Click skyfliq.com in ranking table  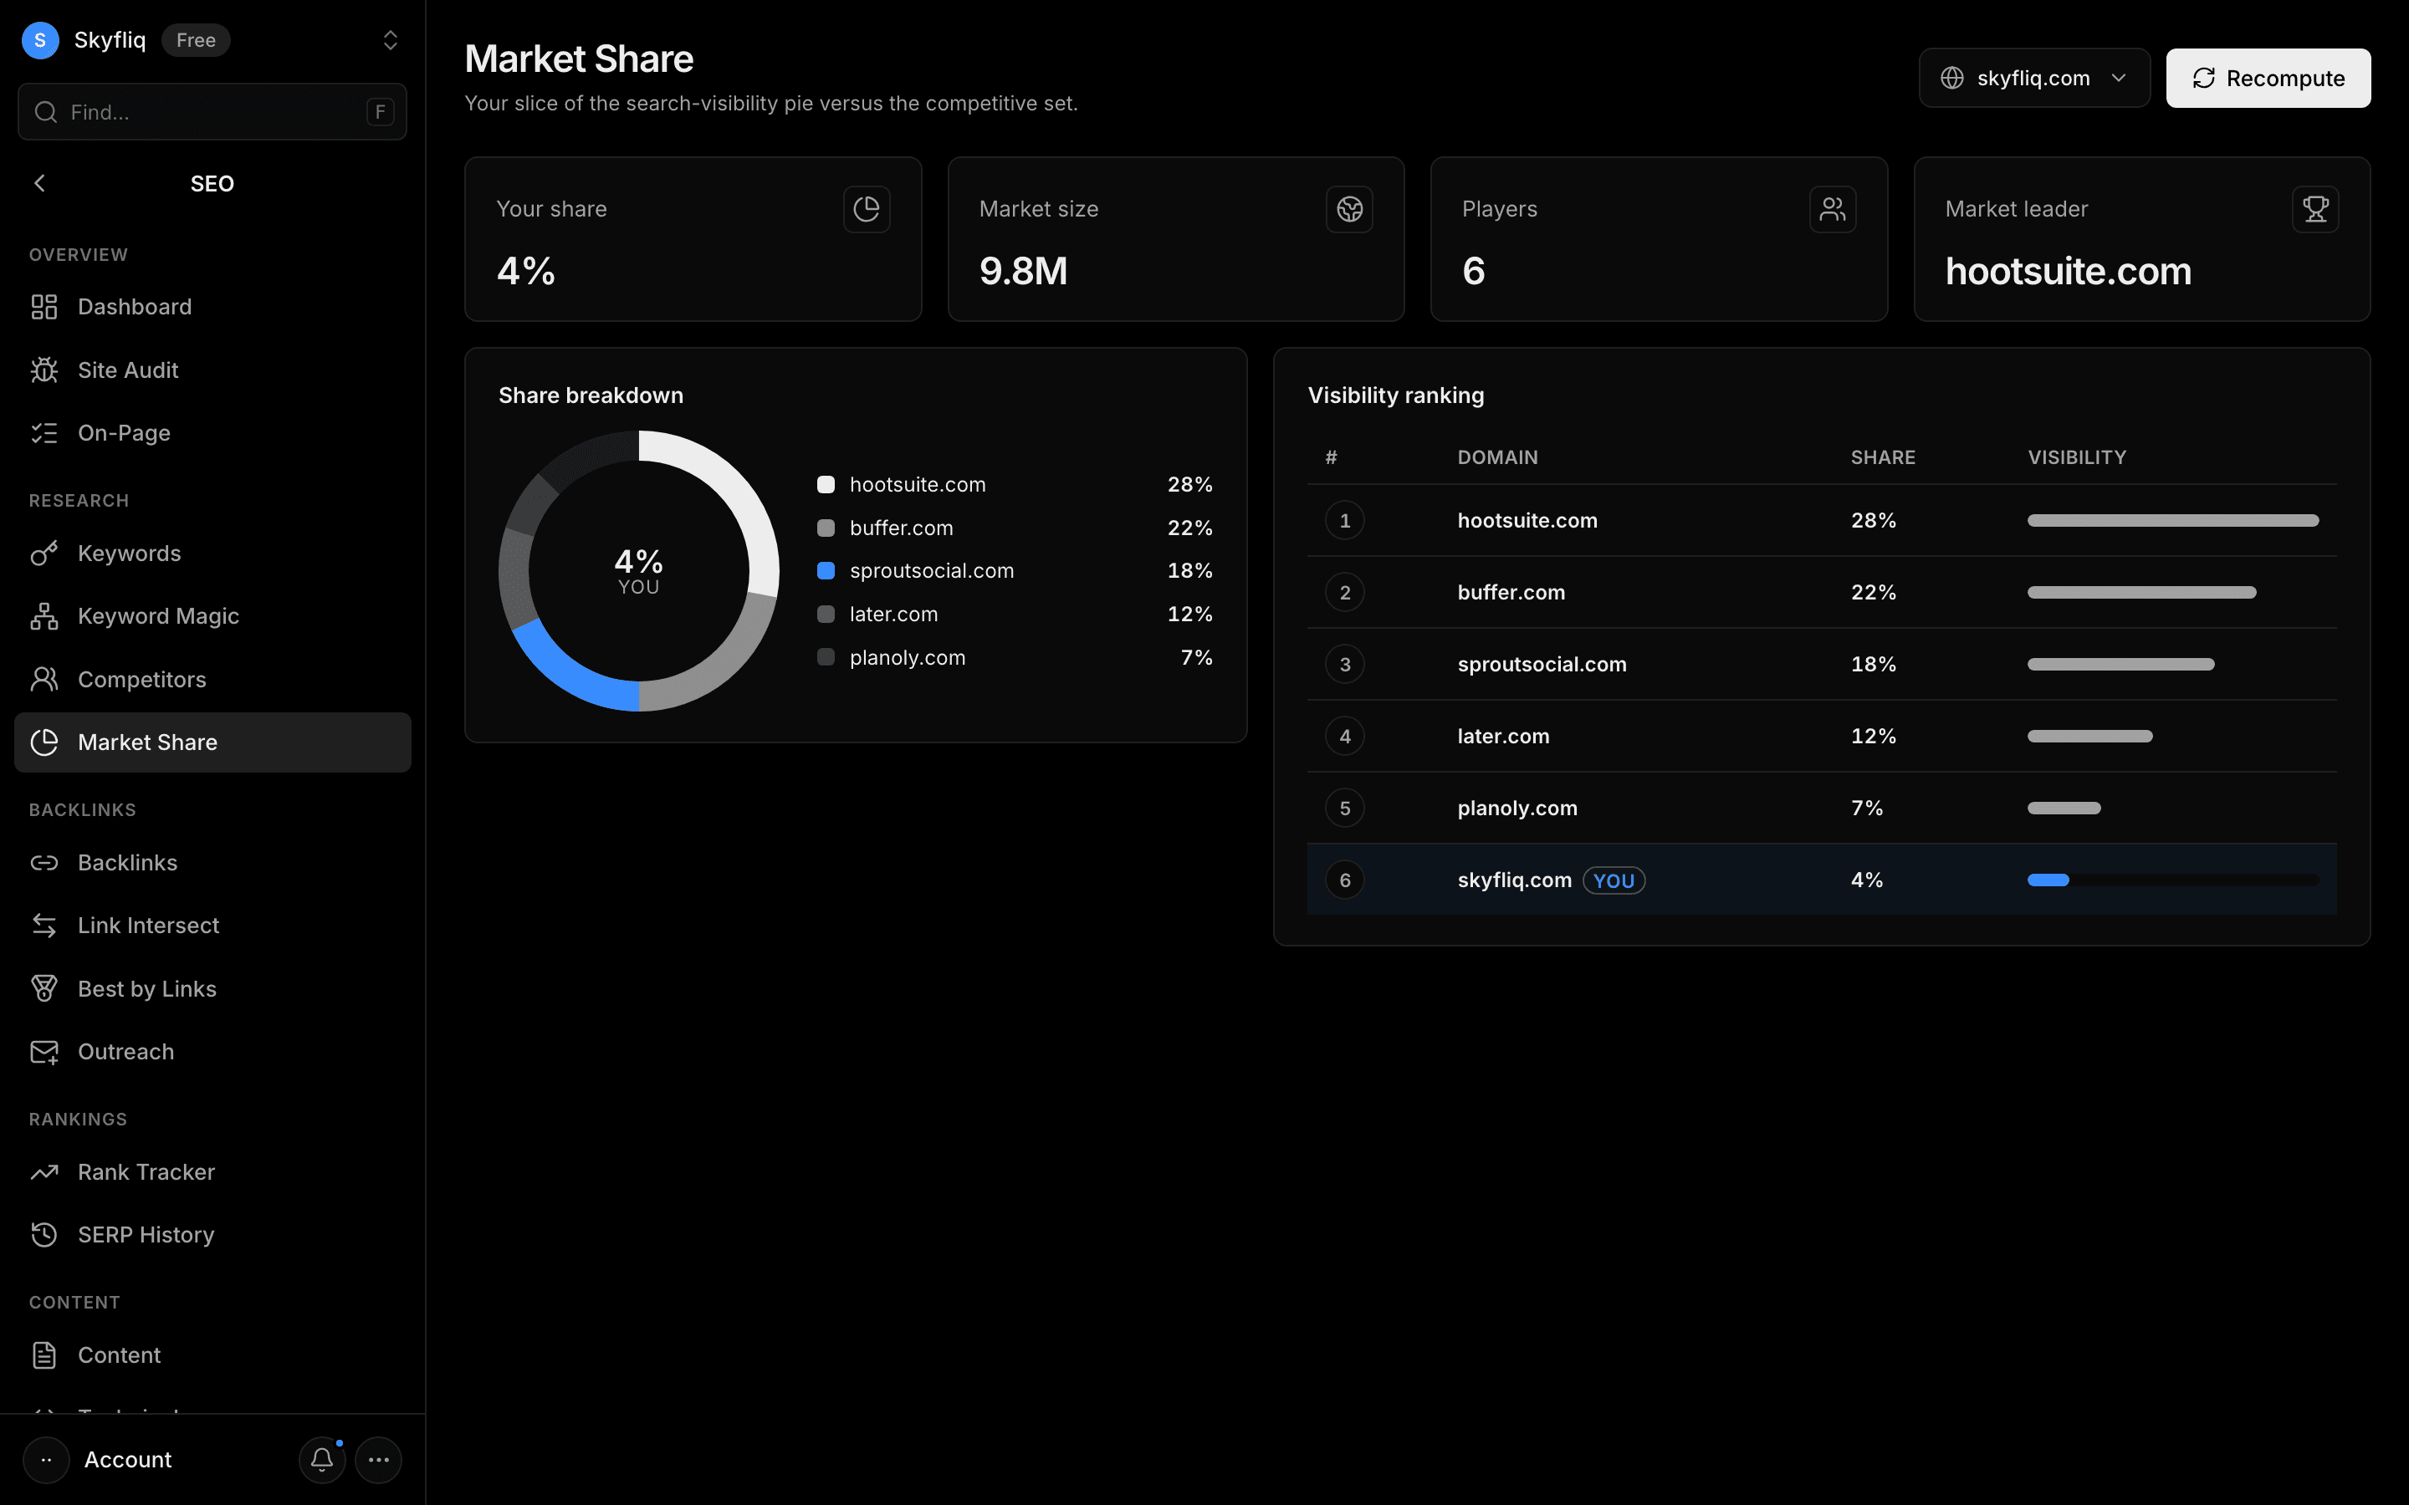coord(1514,880)
